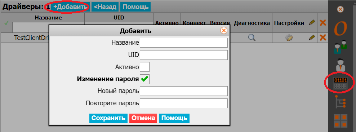Click the +Добавить button
Image resolution: width=356 pixels, height=132 pixels.
70,7
